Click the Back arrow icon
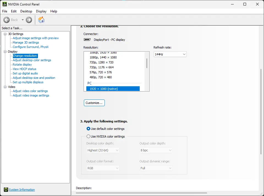This screenshot has height=196, width=264. 7,20
